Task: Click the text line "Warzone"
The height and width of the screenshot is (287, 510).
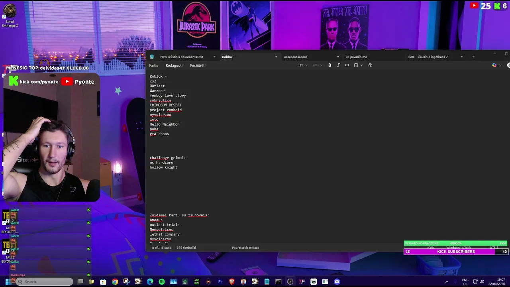Action: [157, 91]
